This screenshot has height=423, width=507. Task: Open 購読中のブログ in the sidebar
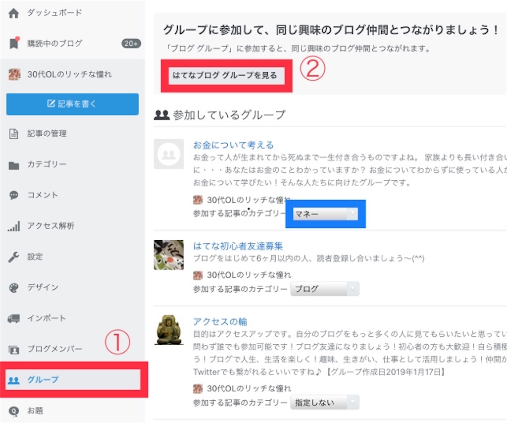[54, 43]
